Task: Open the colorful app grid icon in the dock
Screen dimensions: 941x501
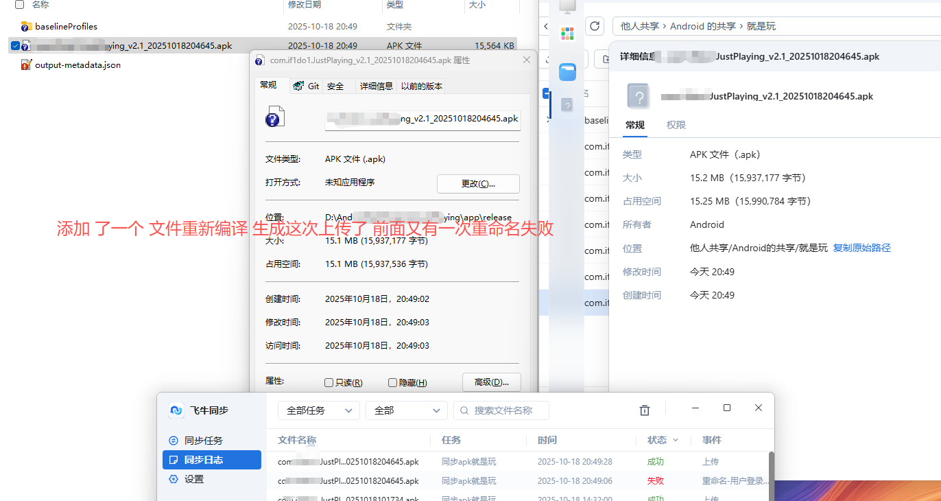Action: click(567, 33)
